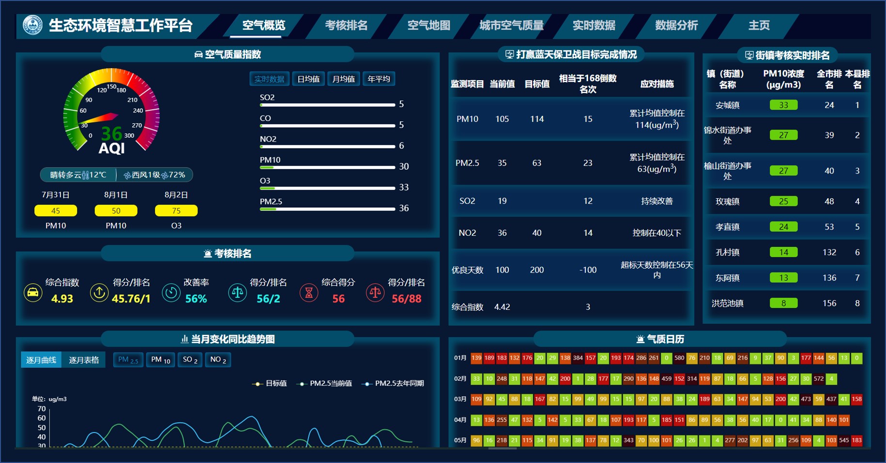886x463 pixels.
Task: Select the PM10 pollutant button in trend chart
Action: coord(161,360)
